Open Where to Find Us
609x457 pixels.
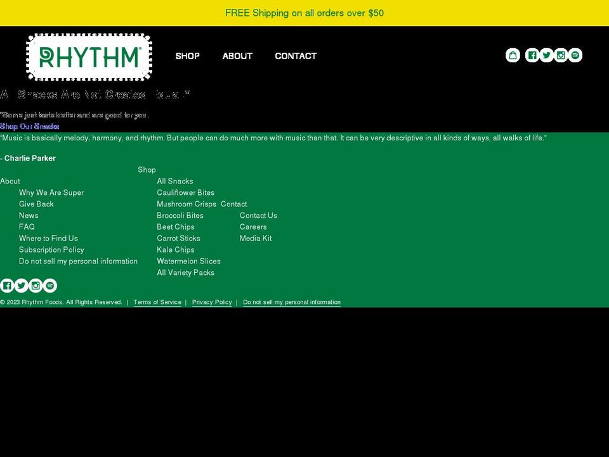[x=49, y=238]
